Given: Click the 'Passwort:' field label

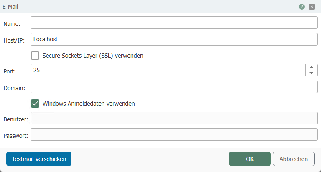Looking at the screenshot, I should point(16,136).
